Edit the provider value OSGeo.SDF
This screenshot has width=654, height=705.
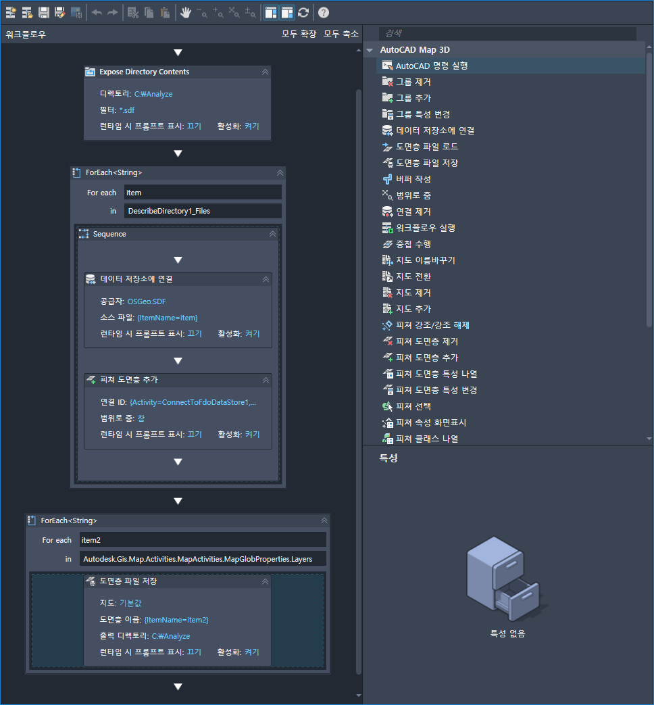tap(147, 301)
